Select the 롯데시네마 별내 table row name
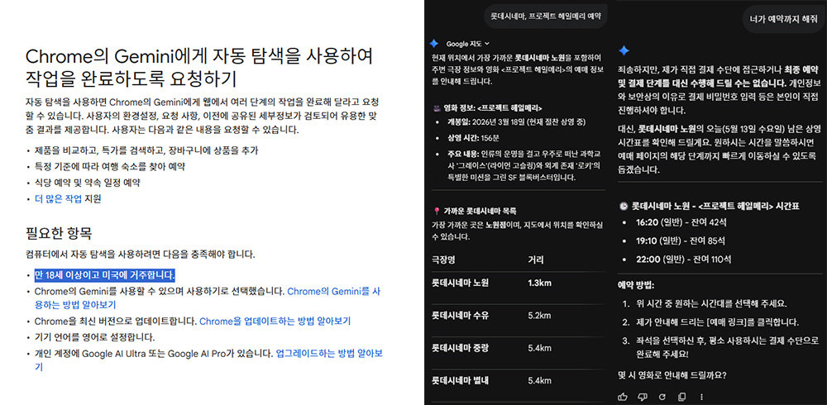The height and width of the screenshot is (405, 827). pos(460,380)
